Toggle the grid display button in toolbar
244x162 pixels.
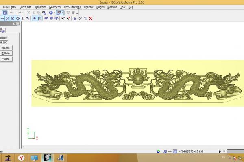[34, 18]
